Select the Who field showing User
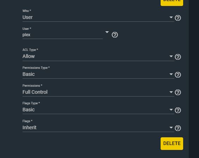This screenshot has height=158, width=199. pyautogui.click(x=98, y=17)
